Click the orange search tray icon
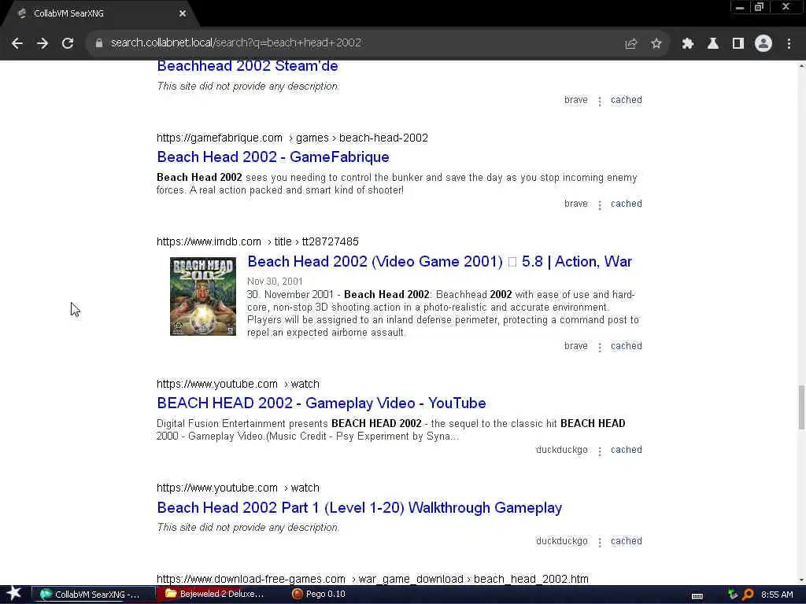 coord(748,595)
